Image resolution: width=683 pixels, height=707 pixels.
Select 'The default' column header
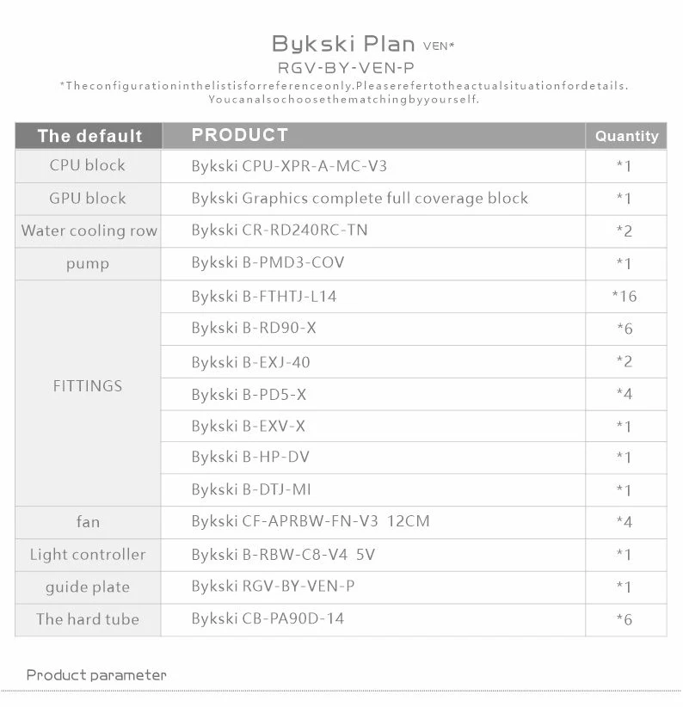[89, 136]
